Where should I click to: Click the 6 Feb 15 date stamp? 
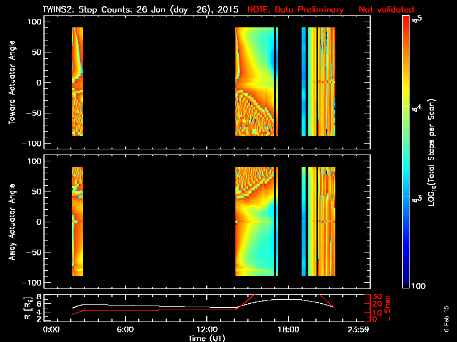(x=446, y=320)
